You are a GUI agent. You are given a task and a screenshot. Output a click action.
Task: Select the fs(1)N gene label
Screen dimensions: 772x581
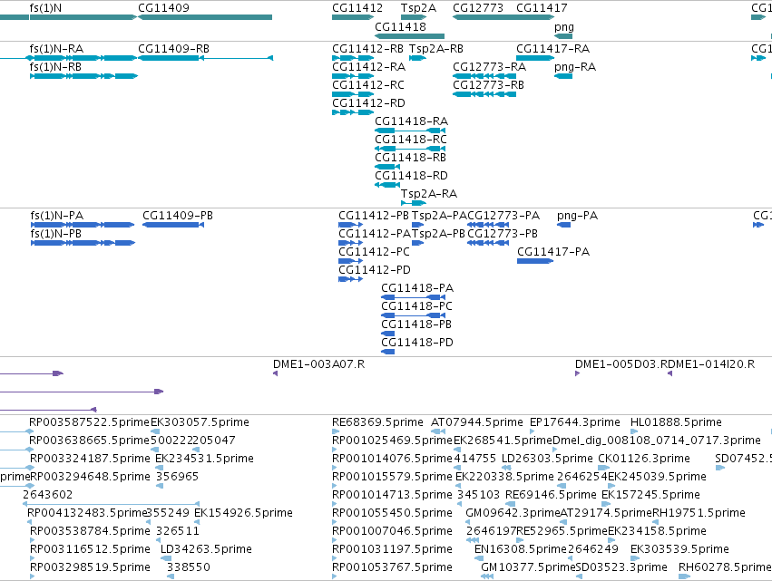pos(45,8)
